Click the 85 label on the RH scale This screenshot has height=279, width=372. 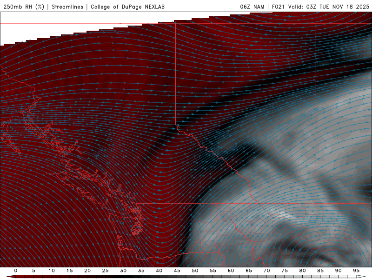[x=320, y=271]
